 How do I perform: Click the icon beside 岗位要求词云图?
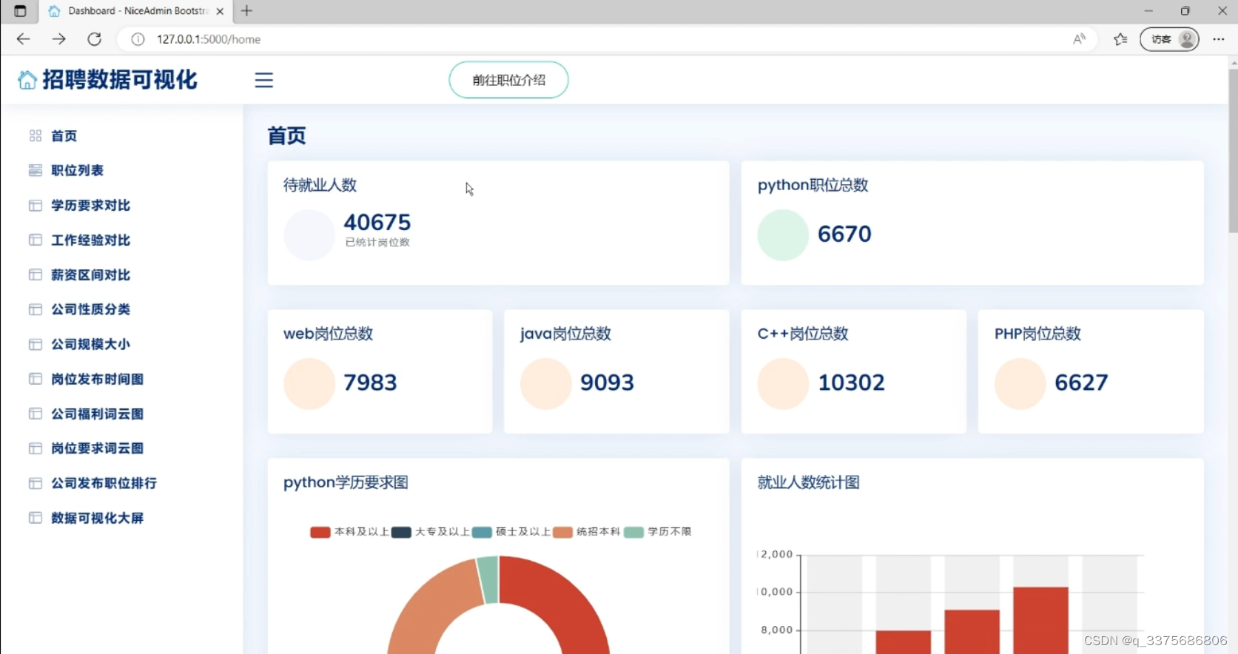click(36, 448)
